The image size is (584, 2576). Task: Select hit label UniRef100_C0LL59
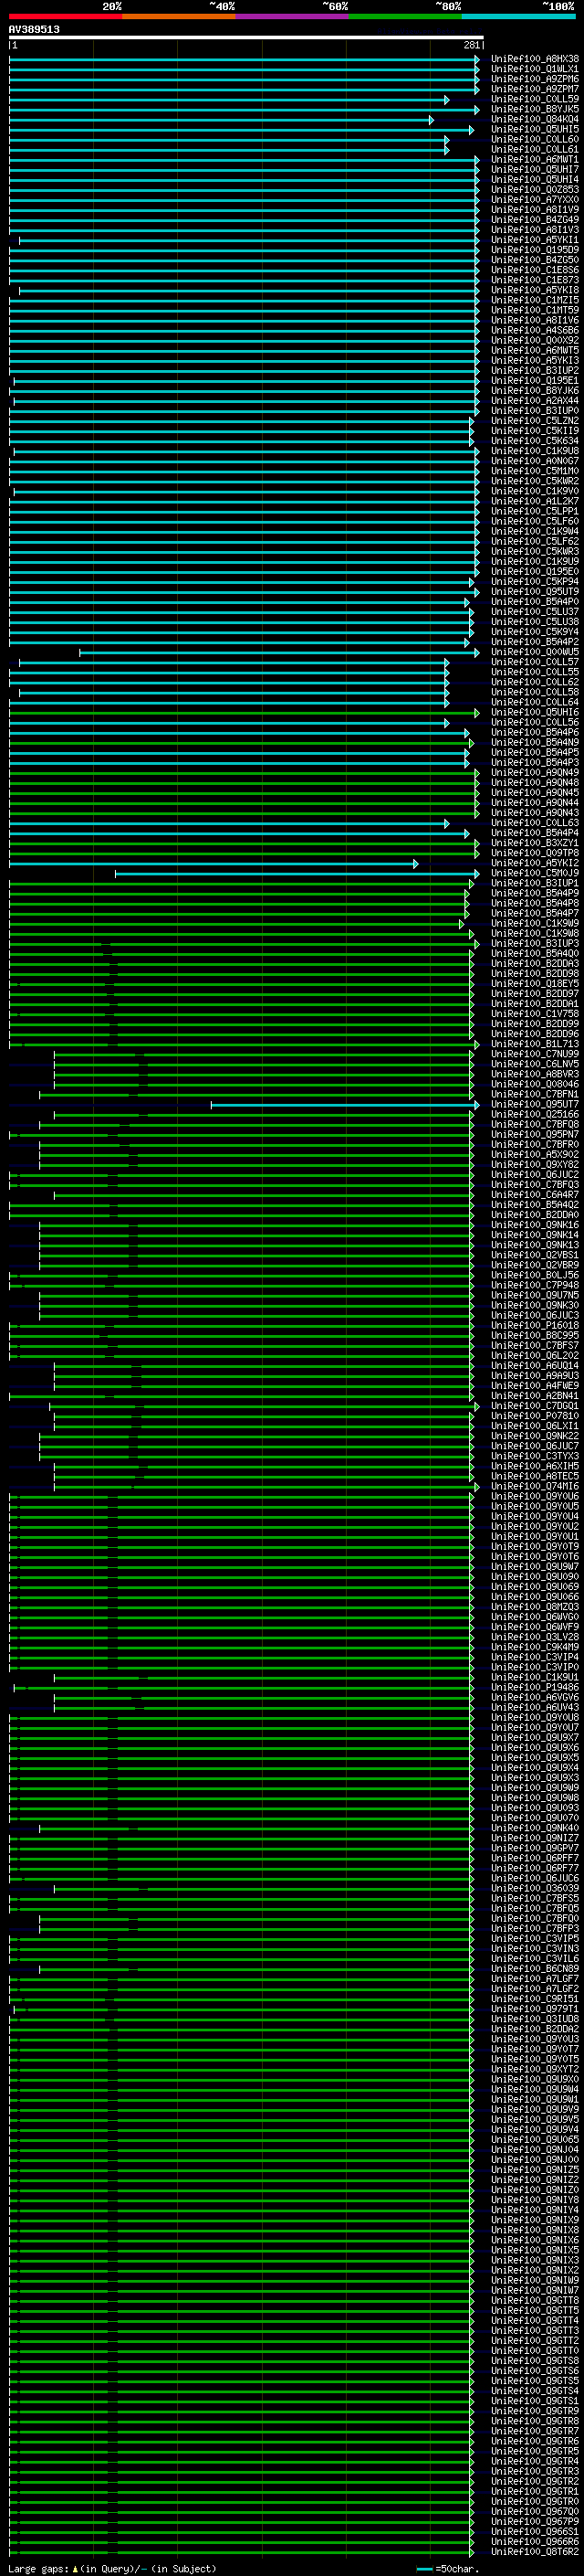click(535, 99)
